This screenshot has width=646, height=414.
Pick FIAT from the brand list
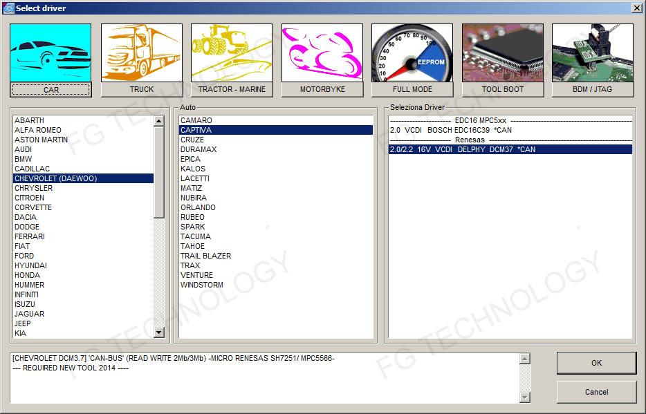[83, 246]
